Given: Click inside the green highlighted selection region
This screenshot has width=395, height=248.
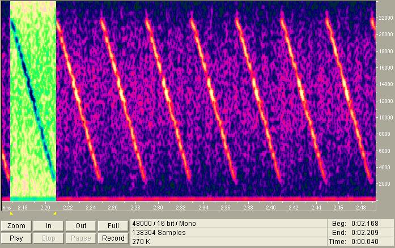Looking at the screenshot, I should (33, 102).
